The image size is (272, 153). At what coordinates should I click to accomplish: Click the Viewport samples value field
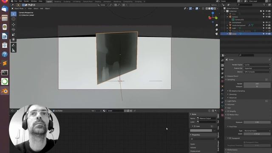click(257, 86)
